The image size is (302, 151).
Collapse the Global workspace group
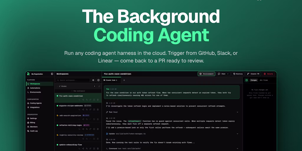pos(58,86)
